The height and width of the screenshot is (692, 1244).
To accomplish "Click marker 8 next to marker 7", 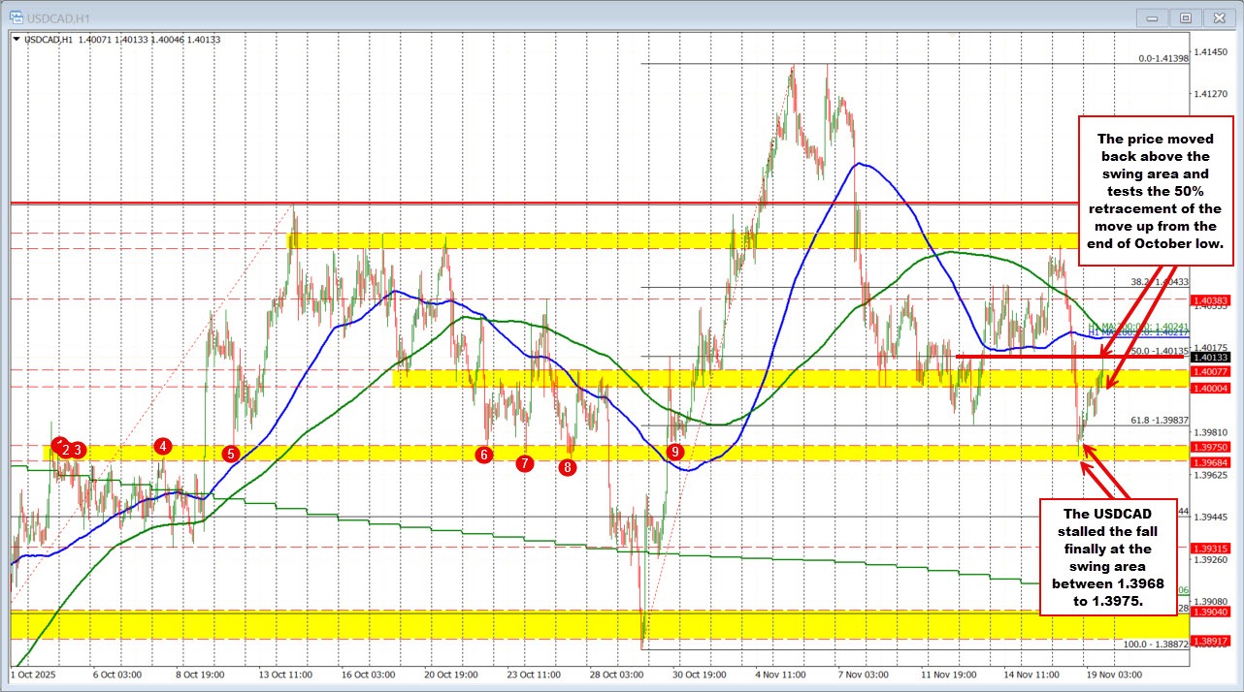I will point(567,467).
